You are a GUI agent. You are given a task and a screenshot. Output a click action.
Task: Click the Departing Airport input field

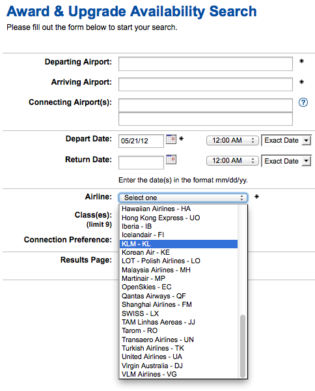(x=206, y=64)
